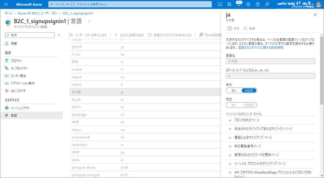Image resolution: width=324 pixels, height=178 pixels.
Task: Open アプリケーション要求 in the left menu
Action: [x=23, y=83]
